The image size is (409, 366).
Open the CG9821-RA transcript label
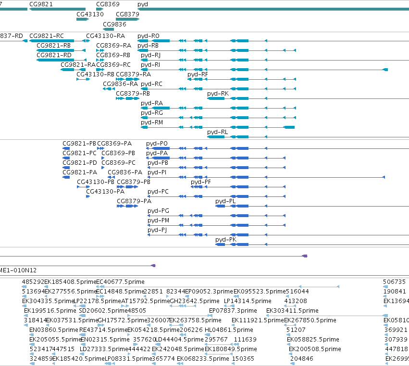[78, 64]
